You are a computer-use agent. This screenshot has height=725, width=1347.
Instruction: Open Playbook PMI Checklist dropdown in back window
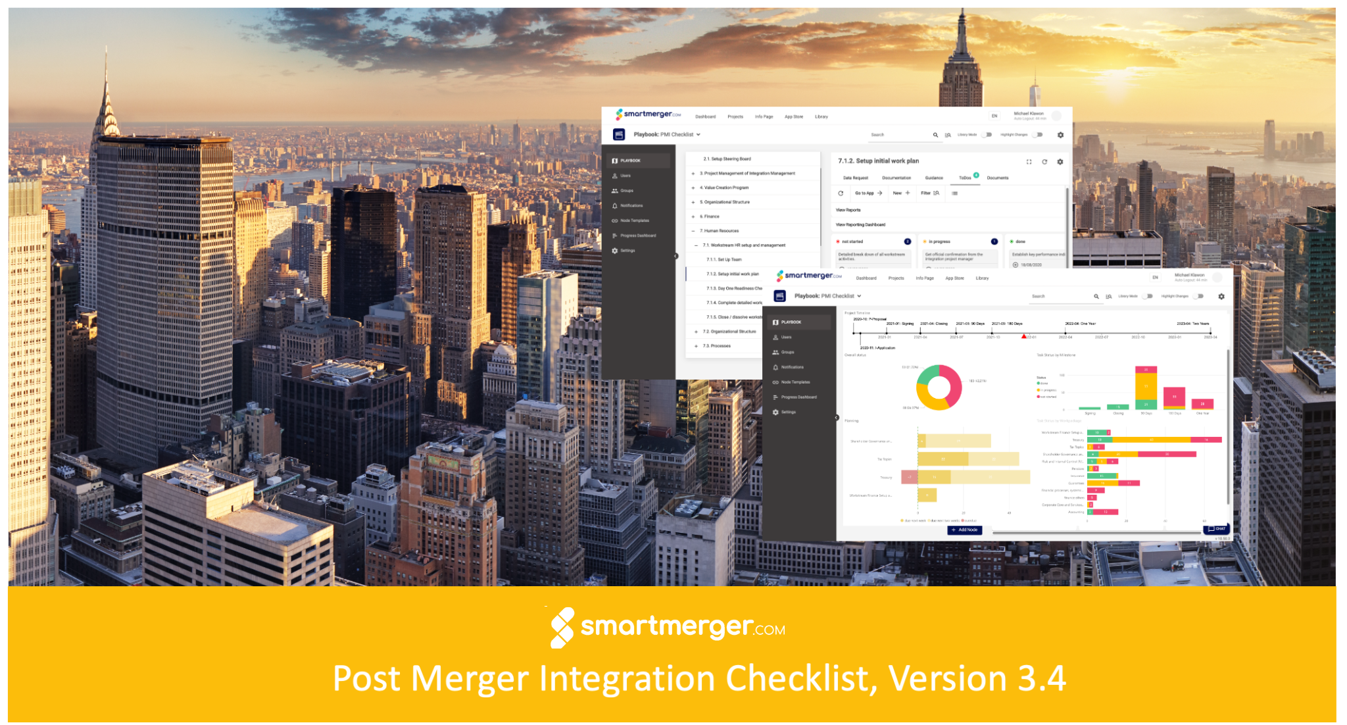(667, 135)
